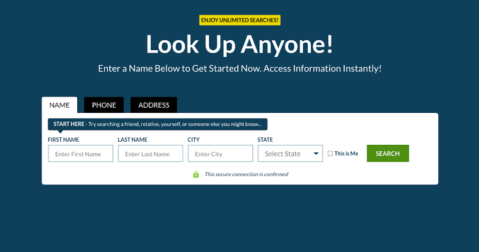
Task: Open the Select State dropdown
Action: tap(290, 154)
